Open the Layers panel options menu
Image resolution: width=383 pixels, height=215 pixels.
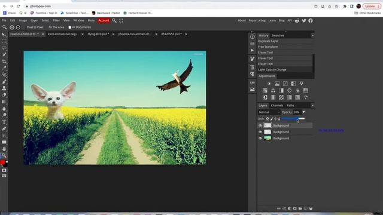pos(312,106)
